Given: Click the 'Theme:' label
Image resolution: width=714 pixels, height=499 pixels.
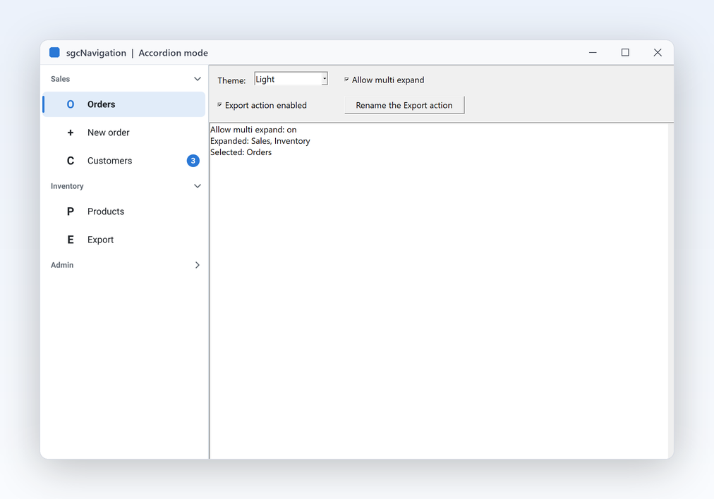Looking at the screenshot, I should [x=232, y=80].
